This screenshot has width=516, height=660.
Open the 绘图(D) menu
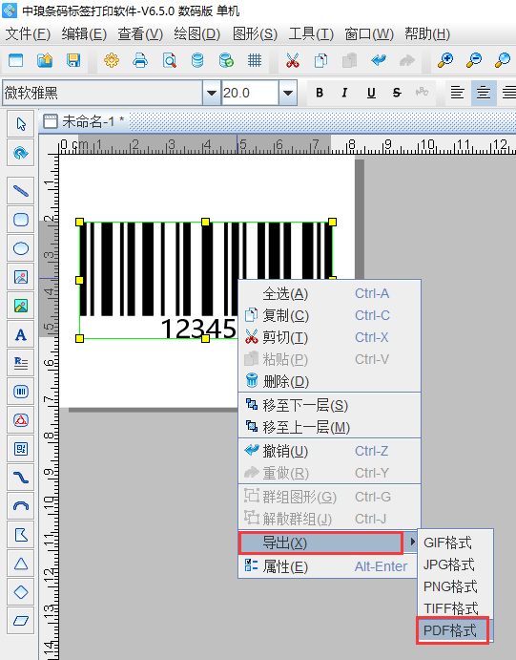click(x=197, y=34)
